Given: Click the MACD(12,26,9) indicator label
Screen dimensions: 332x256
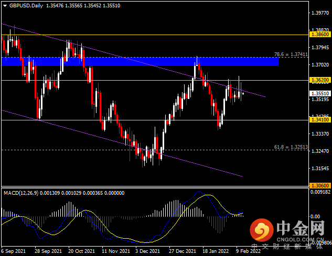Looking at the screenshot, I should pos(21,193).
